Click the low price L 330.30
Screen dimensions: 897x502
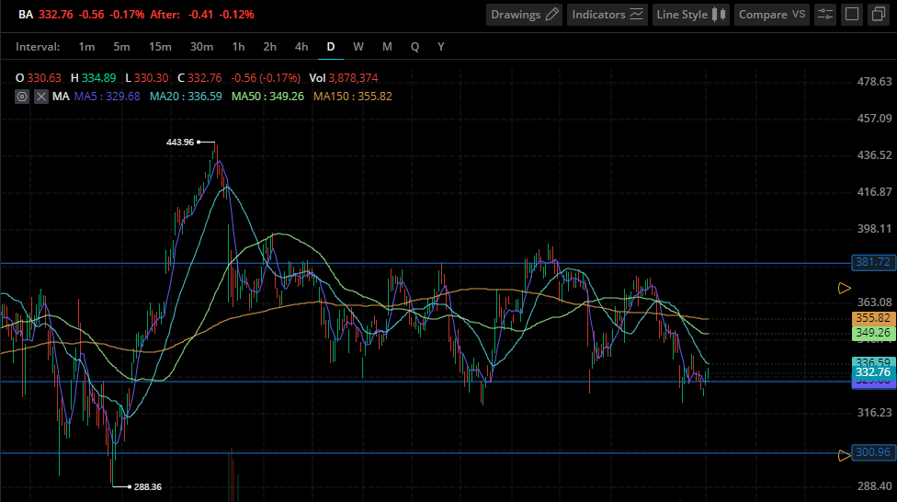147,78
